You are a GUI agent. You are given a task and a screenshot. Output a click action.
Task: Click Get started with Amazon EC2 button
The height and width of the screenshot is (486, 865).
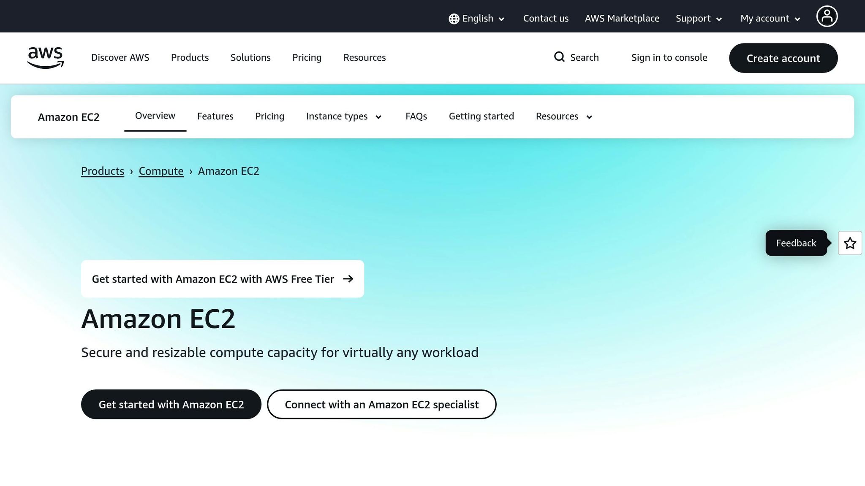click(171, 404)
